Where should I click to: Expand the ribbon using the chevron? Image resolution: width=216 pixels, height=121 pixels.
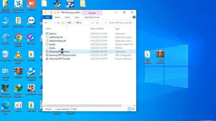130,17
